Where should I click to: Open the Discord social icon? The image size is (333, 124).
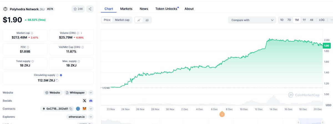(x=91, y=101)
